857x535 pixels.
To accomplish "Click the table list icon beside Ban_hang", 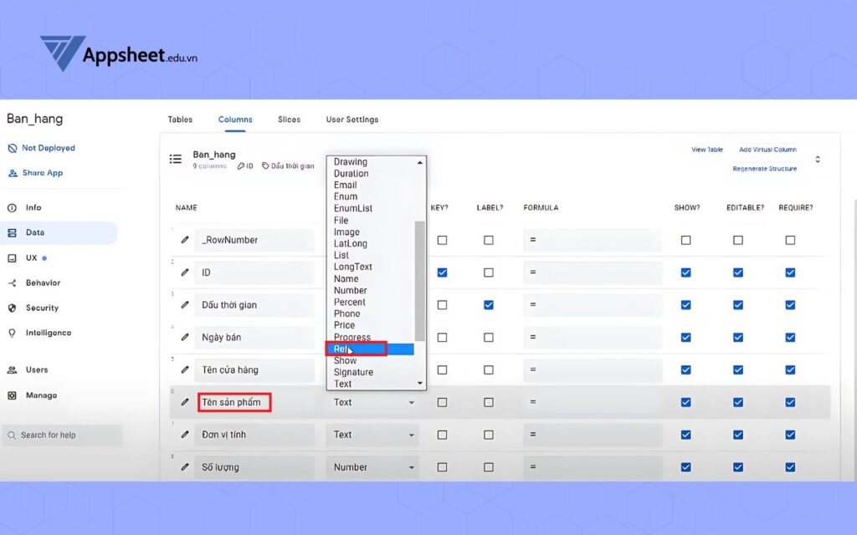I will coord(176,159).
